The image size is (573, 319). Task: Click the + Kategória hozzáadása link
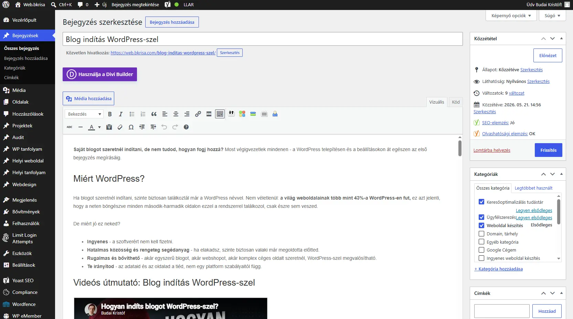pos(498,269)
